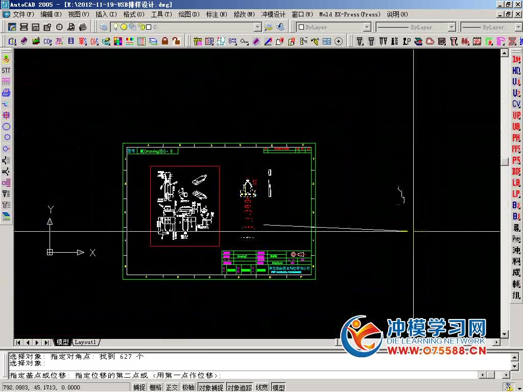
Task: Click the STT tool icon in left toolbar
Action: point(6,69)
